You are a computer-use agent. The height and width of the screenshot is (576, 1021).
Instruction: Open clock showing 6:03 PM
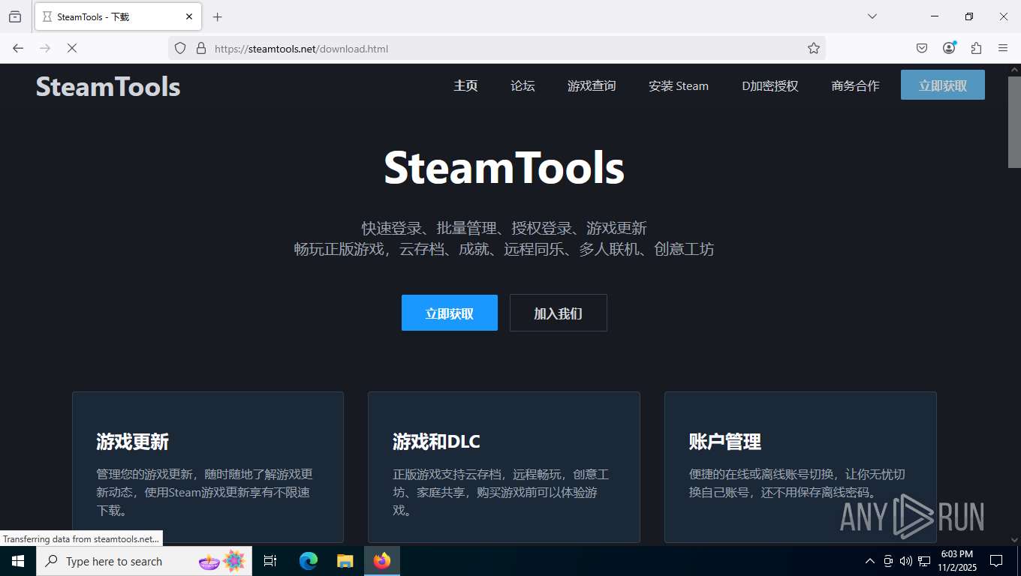956,561
